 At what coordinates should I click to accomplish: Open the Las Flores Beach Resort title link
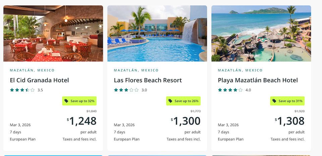[x=148, y=80]
